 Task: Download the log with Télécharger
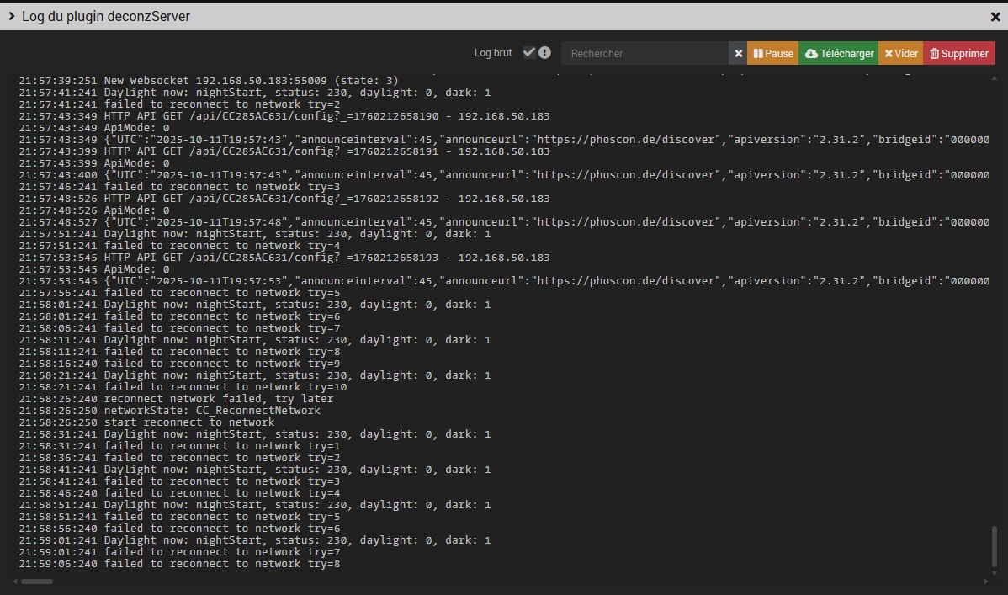point(838,53)
